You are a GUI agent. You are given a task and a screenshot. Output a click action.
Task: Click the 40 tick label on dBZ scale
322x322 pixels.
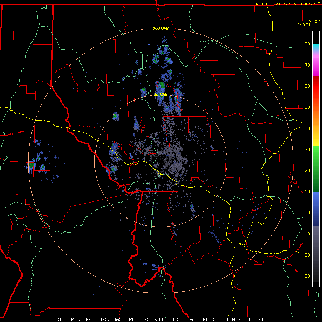pyautogui.click(x=307, y=128)
